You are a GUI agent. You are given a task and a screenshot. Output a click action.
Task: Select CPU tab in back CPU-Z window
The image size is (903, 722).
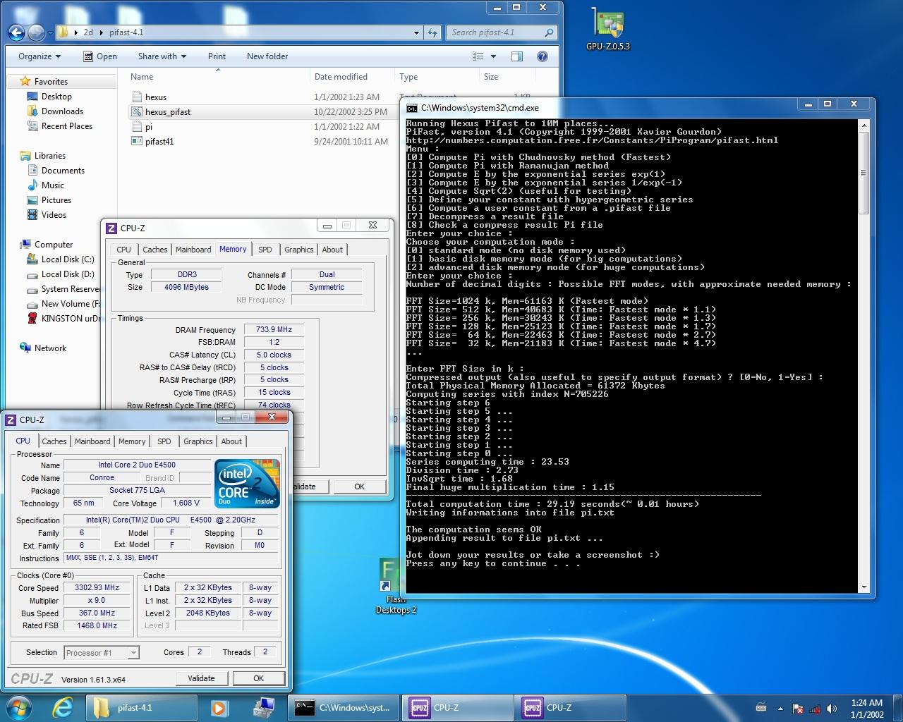pos(124,250)
